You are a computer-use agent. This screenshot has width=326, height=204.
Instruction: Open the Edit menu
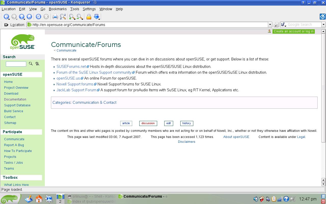(22, 9)
